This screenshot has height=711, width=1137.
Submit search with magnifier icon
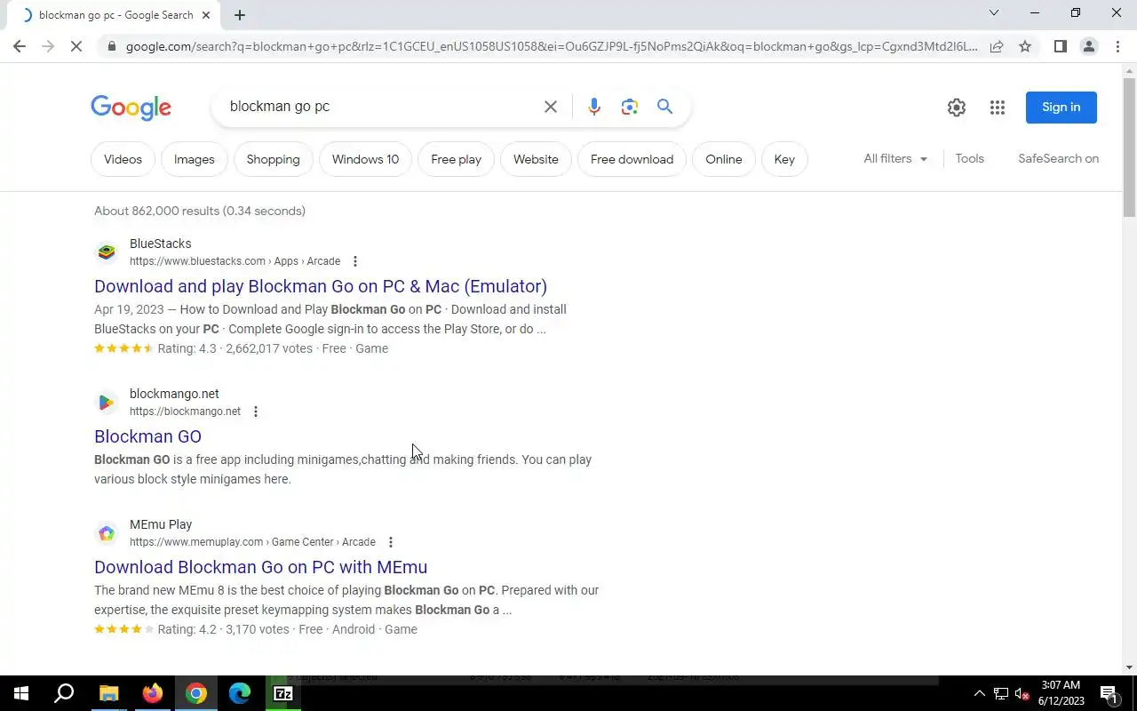tap(665, 107)
